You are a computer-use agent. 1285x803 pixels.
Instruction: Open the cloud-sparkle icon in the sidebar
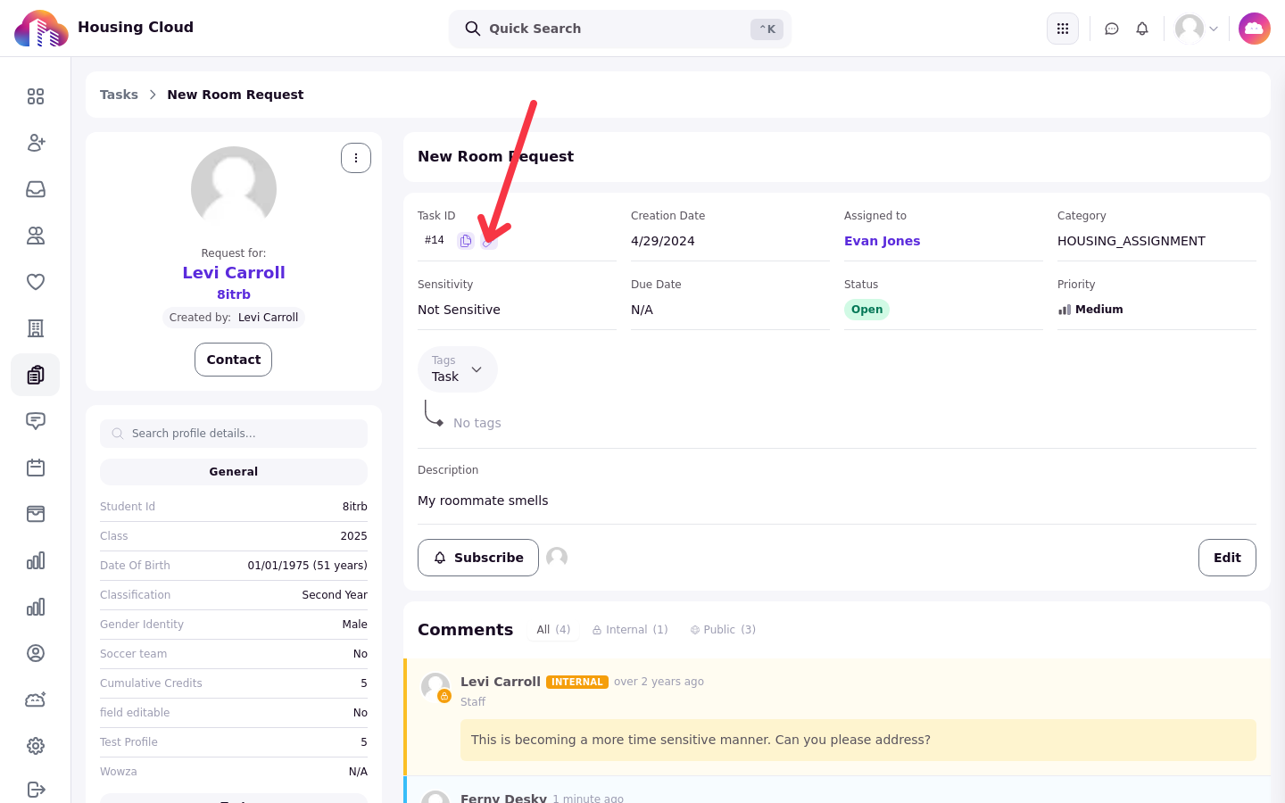pos(36,700)
